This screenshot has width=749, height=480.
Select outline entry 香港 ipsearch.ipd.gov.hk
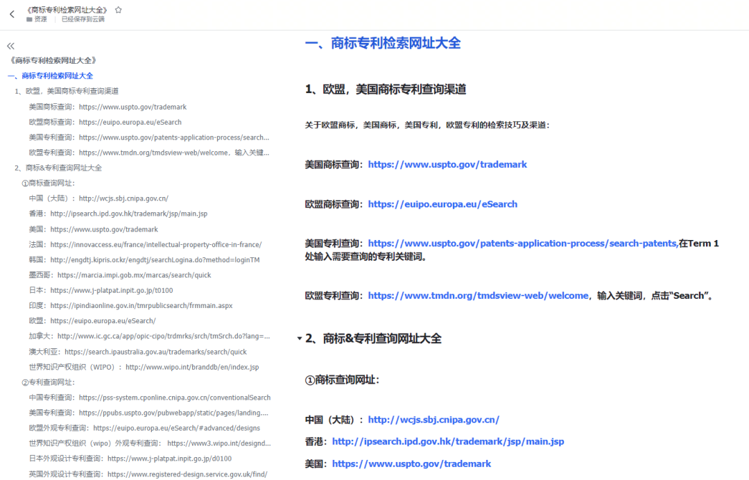(118, 214)
